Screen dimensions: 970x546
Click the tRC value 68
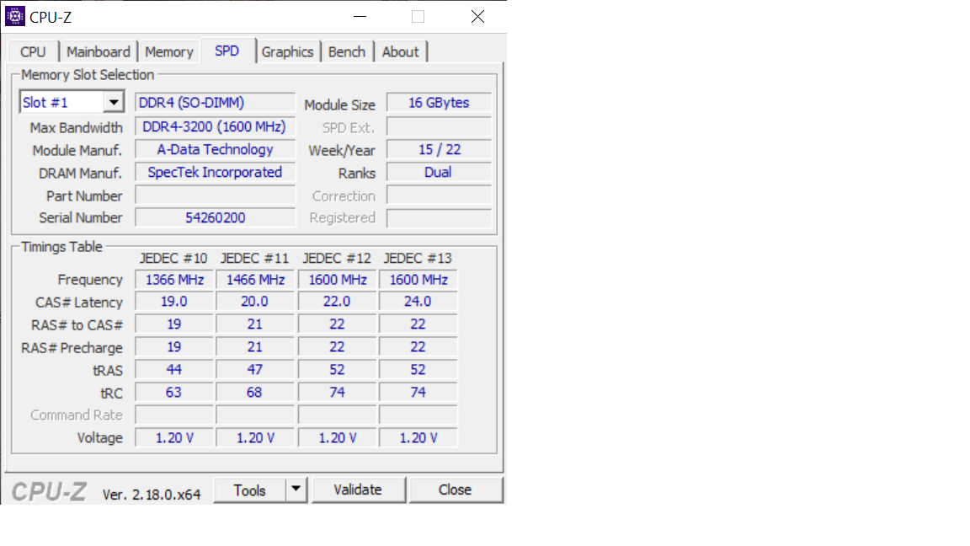[255, 393]
